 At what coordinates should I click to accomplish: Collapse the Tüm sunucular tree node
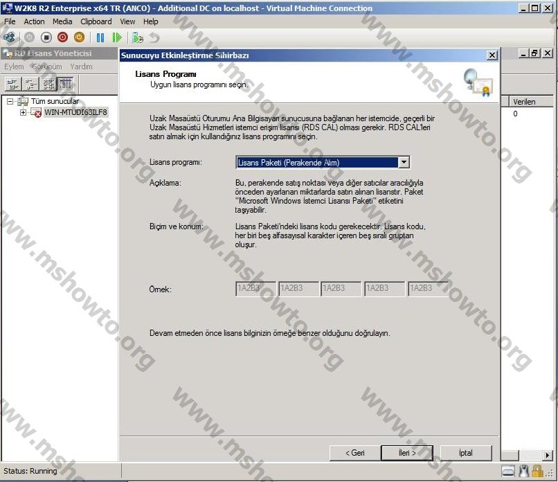(x=10, y=101)
